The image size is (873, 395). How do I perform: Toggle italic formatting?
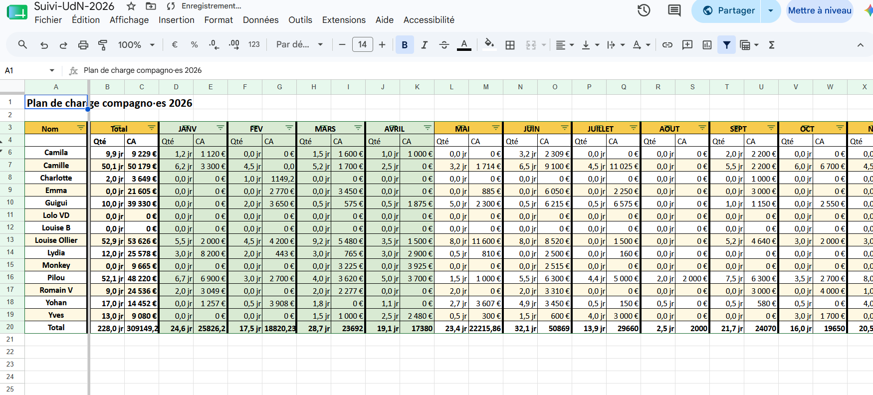click(x=425, y=45)
